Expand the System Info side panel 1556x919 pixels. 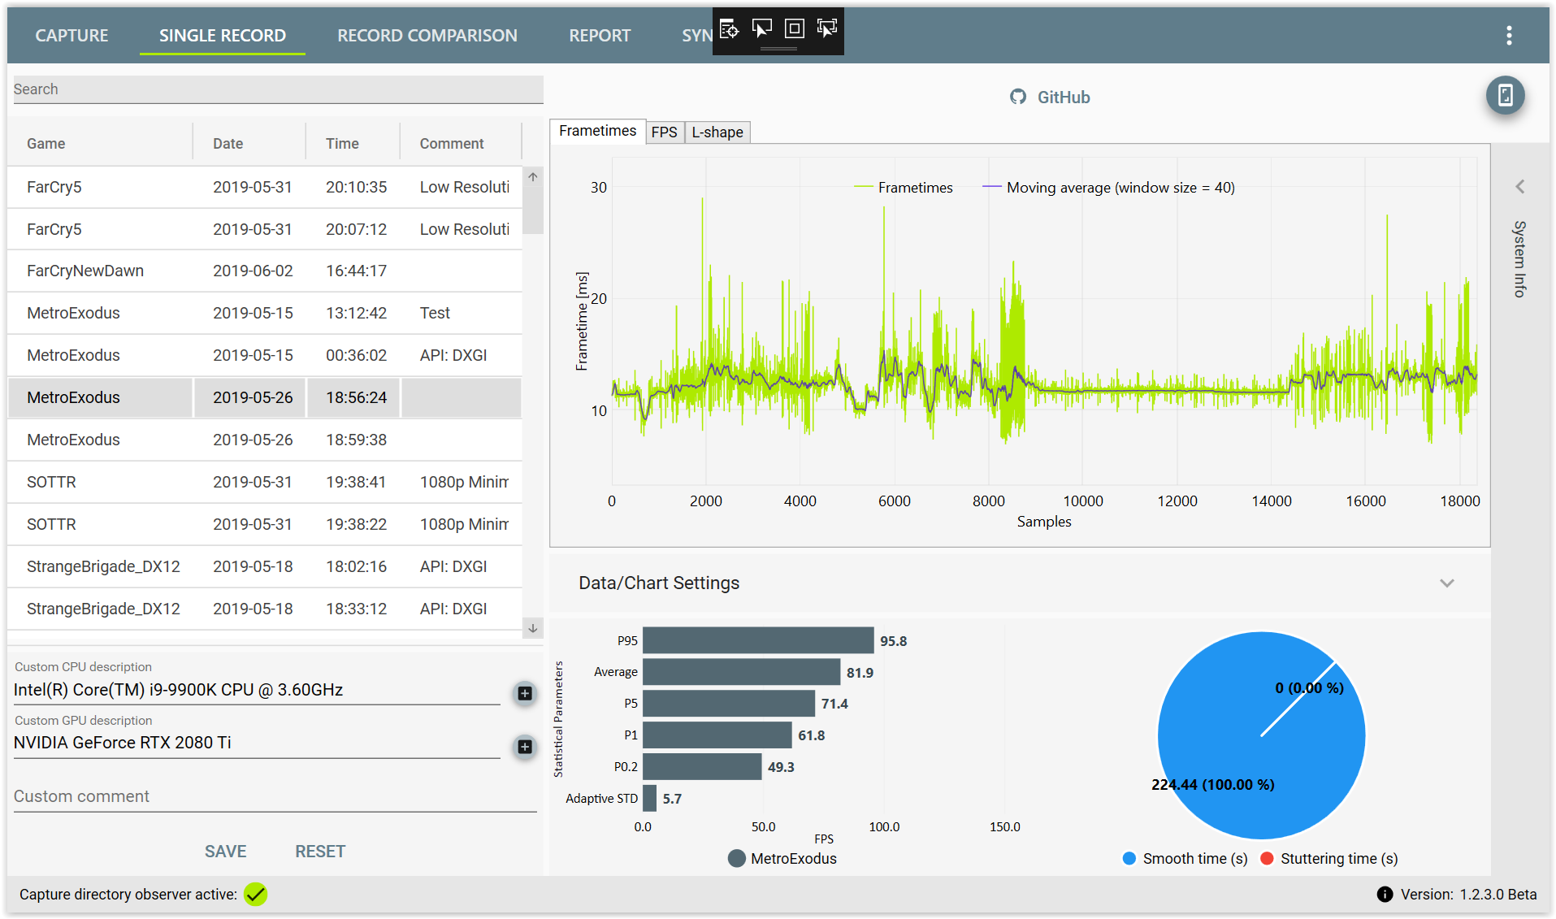pyautogui.click(x=1519, y=187)
